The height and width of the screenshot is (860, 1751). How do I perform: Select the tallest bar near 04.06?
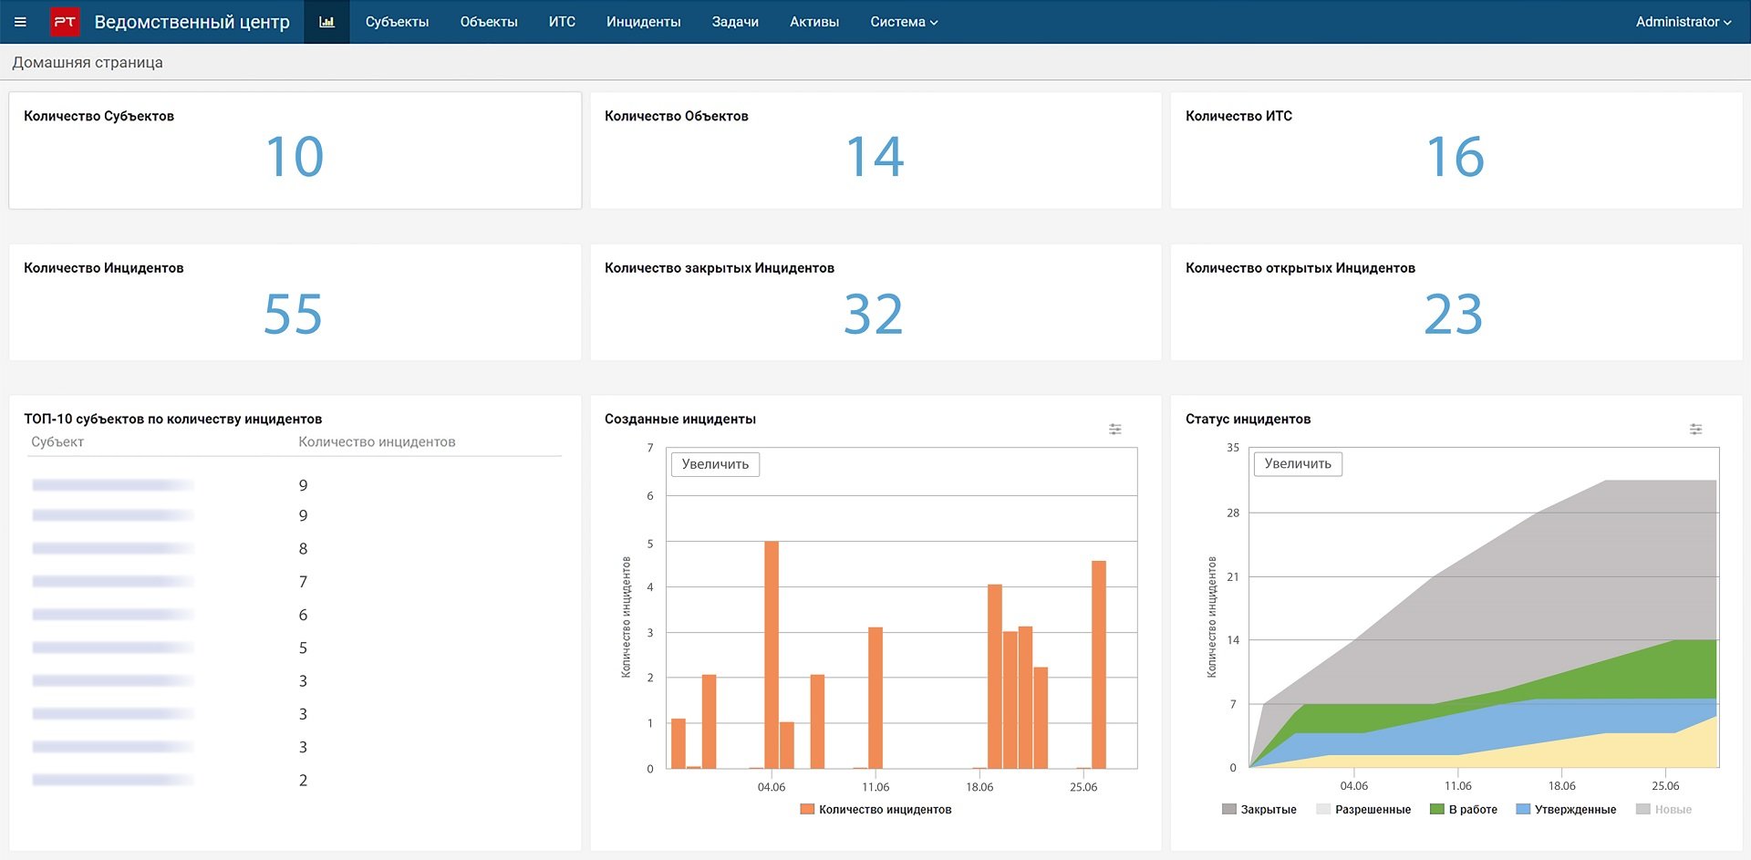[772, 655]
